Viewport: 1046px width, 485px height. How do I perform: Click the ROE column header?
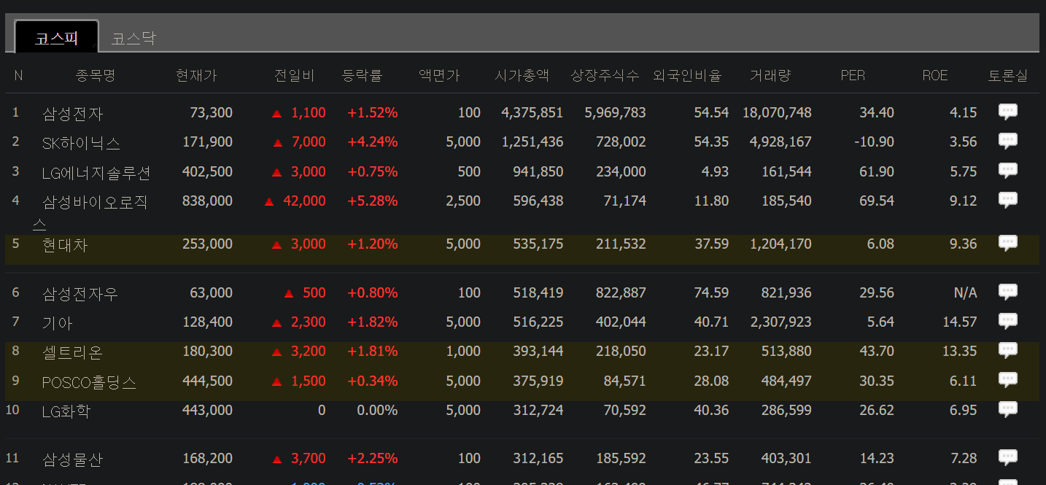click(x=935, y=75)
